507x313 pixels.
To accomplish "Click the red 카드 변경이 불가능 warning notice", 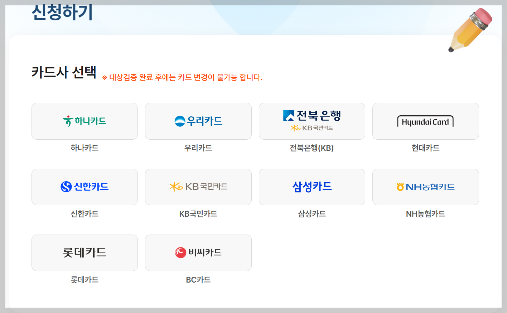I will tap(182, 77).
